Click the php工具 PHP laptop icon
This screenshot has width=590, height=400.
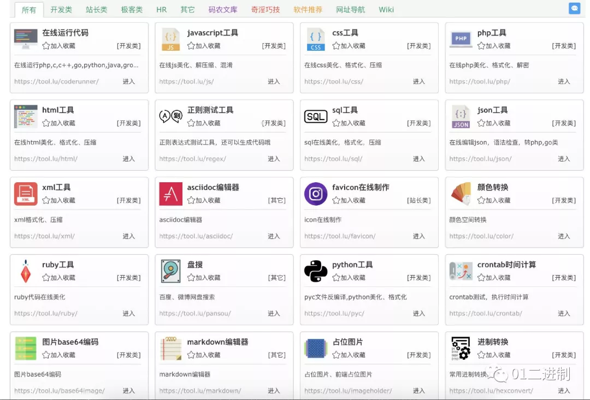[x=461, y=39]
